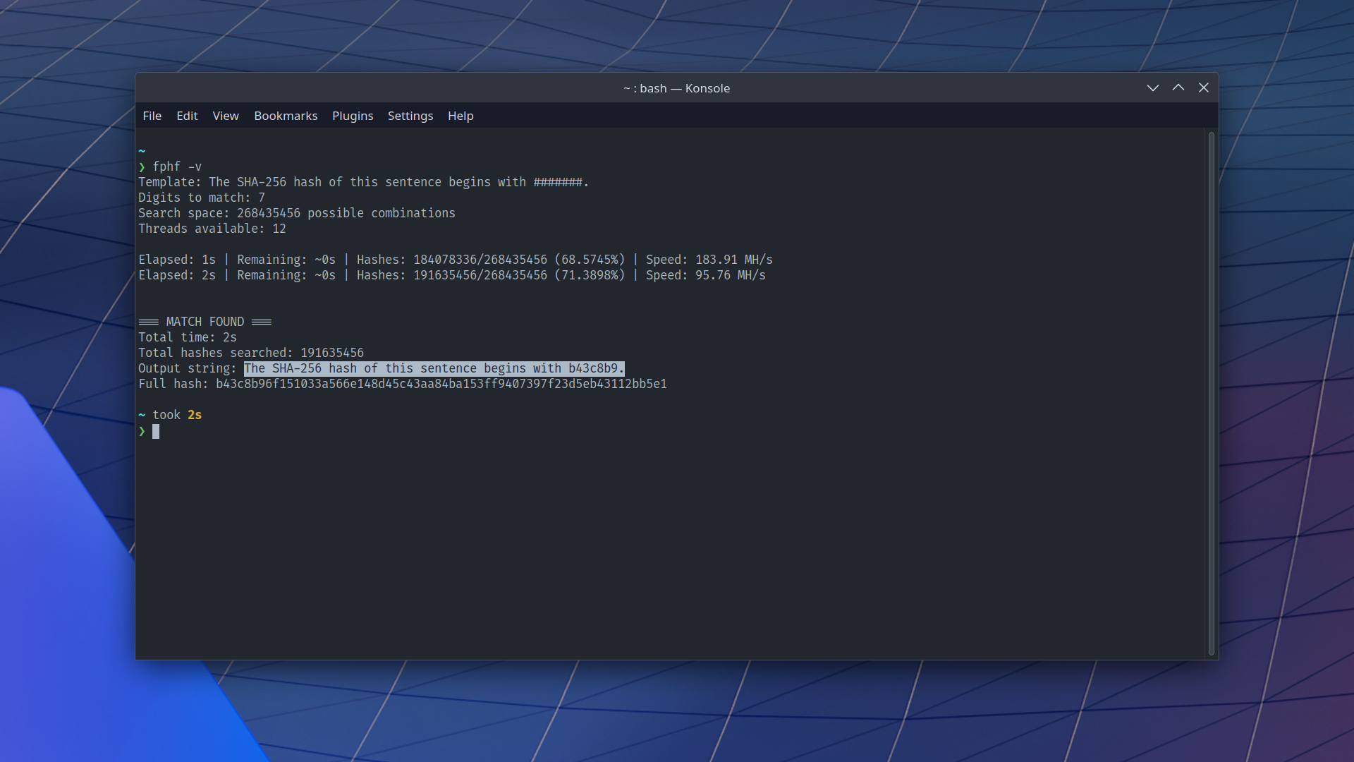Click the Konsole title bar
The height and width of the screenshot is (762, 1354).
[676, 87]
